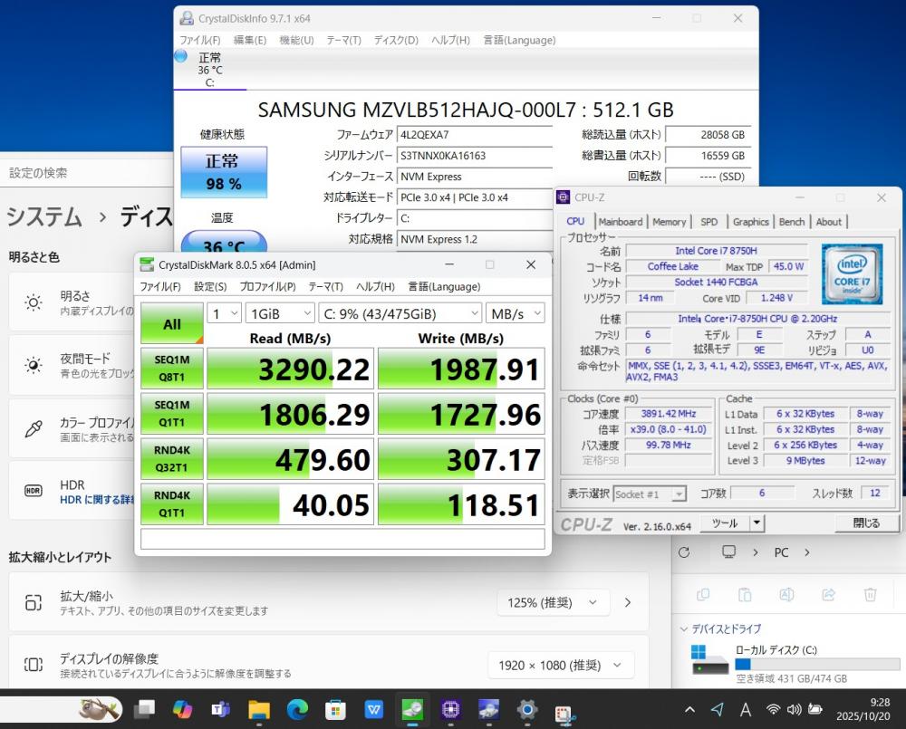Click the 正常 98% health status box
The height and width of the screenshot is (729, 906).
tap(223, 172)
